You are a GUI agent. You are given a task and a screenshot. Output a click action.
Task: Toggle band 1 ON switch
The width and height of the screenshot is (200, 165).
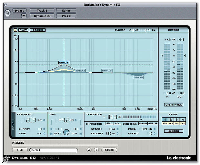(x=165, y=123)
